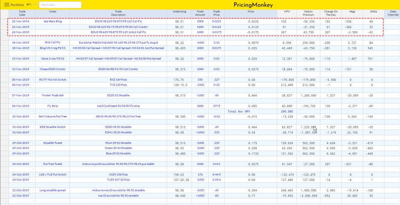Select the 'TUZ9 107.50 Puts' description cell

coord(118,180)
